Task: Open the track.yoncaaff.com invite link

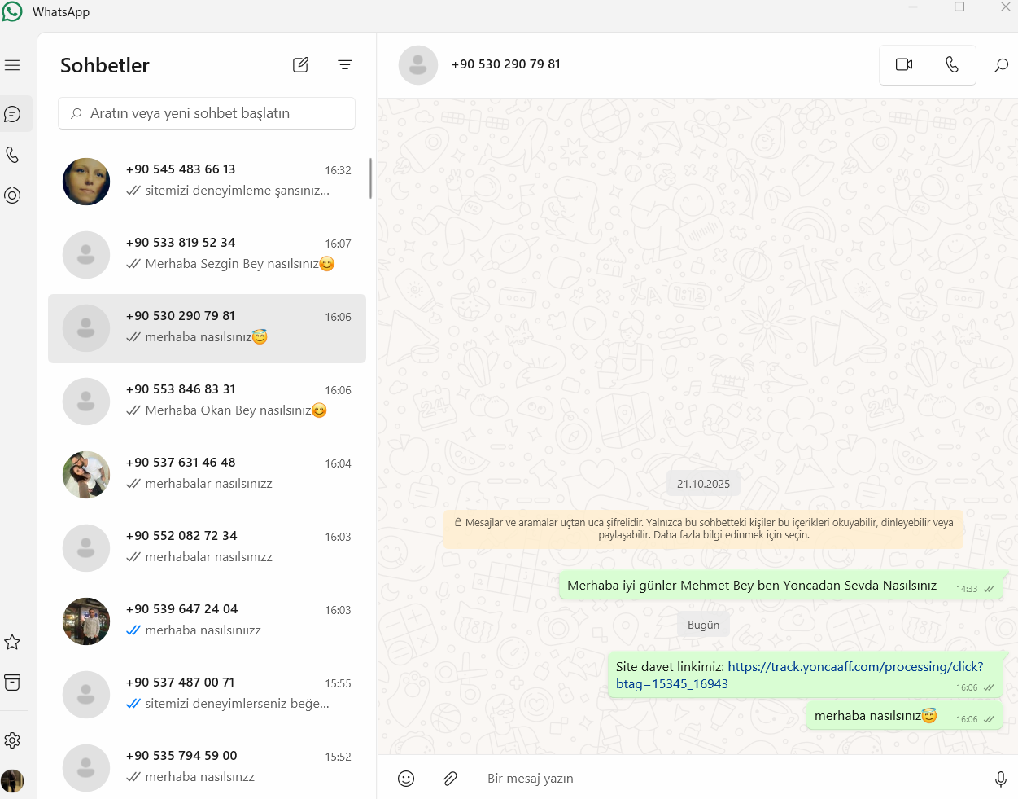Action: 799,675
